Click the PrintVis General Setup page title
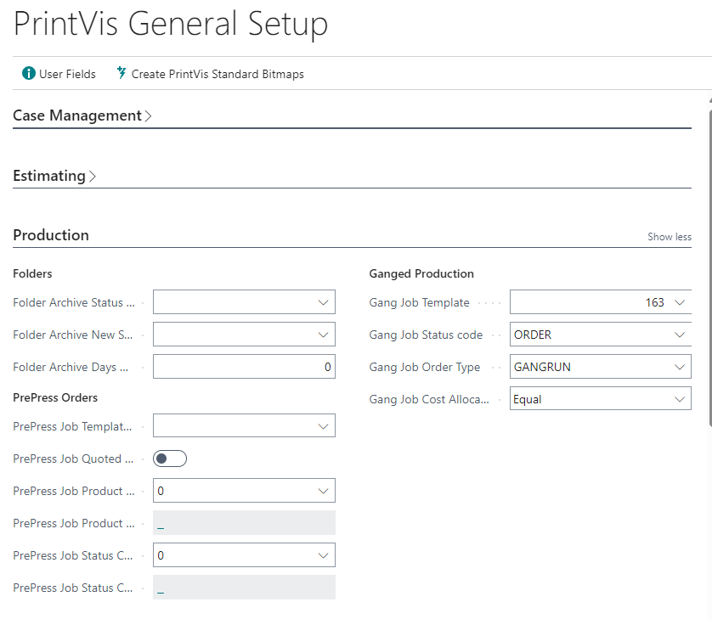Screen dimensions: 712x619 pyautogui.click(x=171, y=24)
